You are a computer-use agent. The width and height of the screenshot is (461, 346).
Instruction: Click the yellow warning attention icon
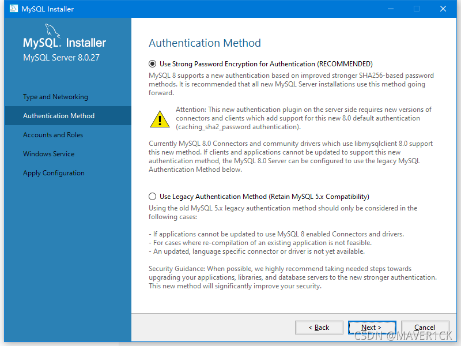click(160, 119)
